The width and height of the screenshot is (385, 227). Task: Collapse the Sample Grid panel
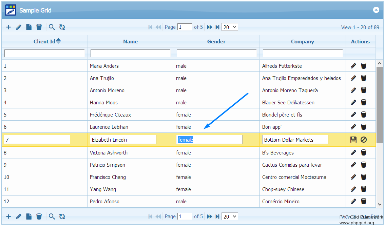[376, 10]
